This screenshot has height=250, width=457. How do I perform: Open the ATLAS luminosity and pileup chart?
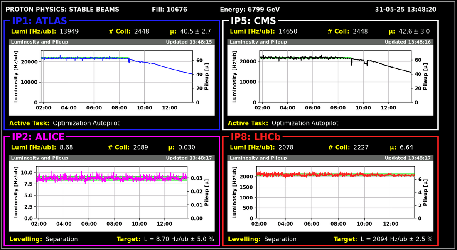112,80
